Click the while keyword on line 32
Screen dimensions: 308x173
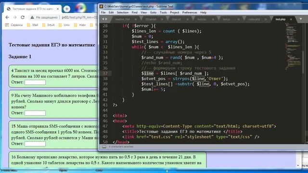pos(138,47)
